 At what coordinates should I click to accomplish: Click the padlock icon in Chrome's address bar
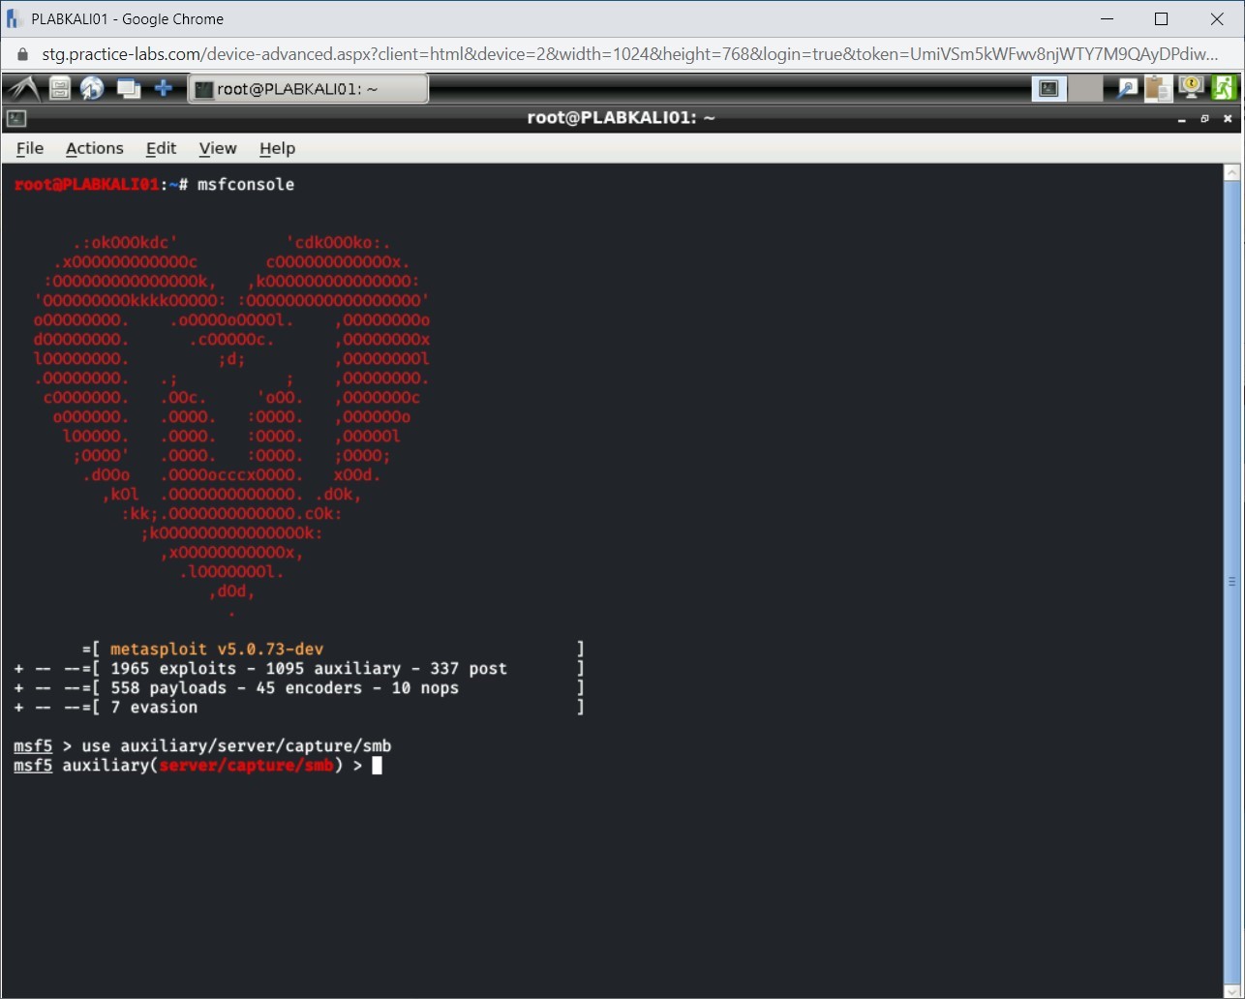coord(20,54)
